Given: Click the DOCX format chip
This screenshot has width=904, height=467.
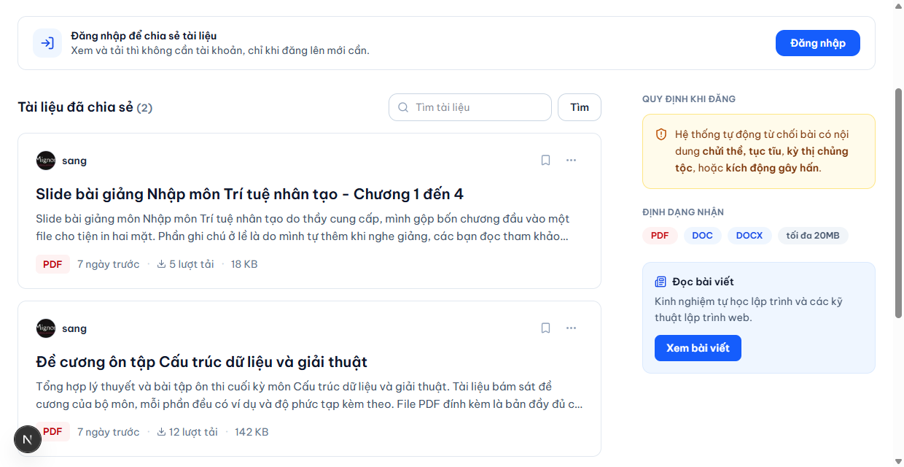Looking at the screenshot, I should point(749,236).
